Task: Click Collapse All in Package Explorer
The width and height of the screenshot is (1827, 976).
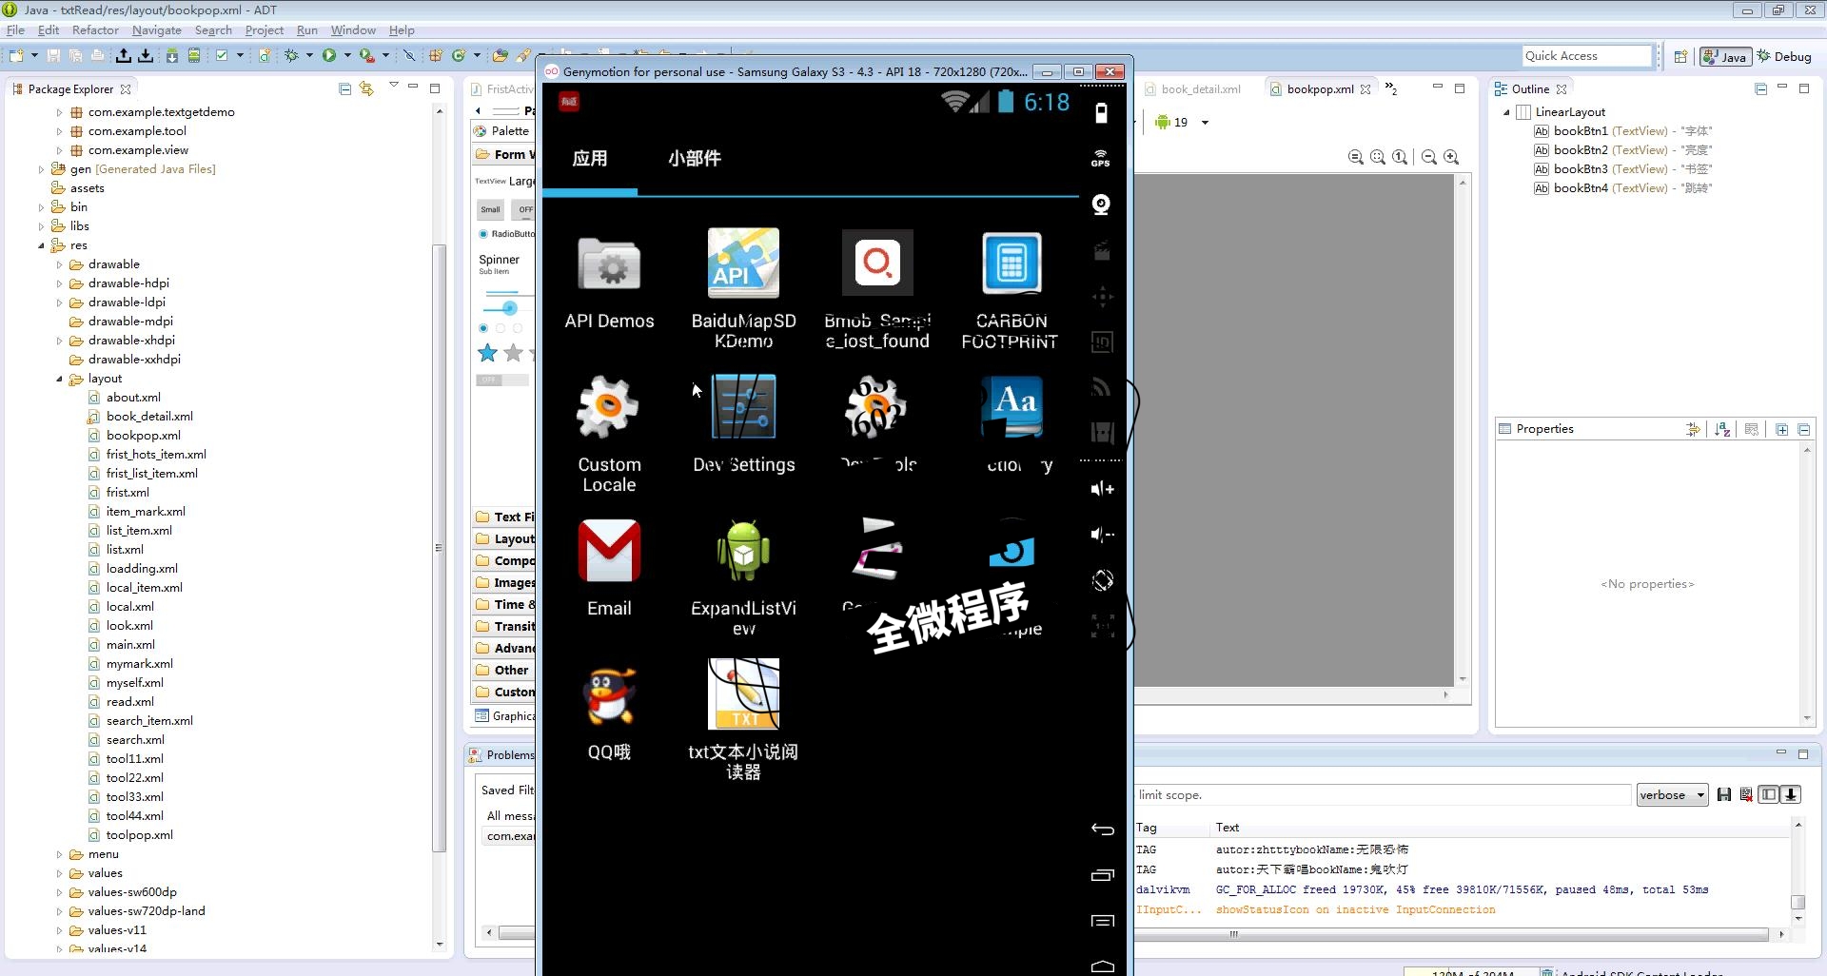Action: coord(344,88)
